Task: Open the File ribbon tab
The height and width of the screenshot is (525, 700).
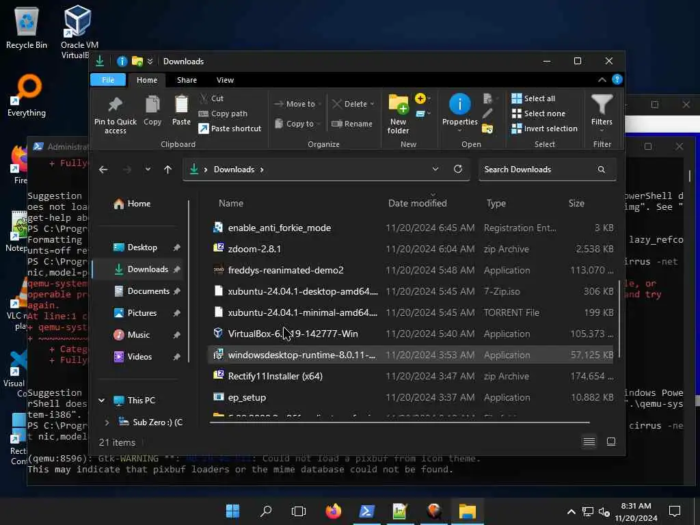Action: tap(108, 80)
